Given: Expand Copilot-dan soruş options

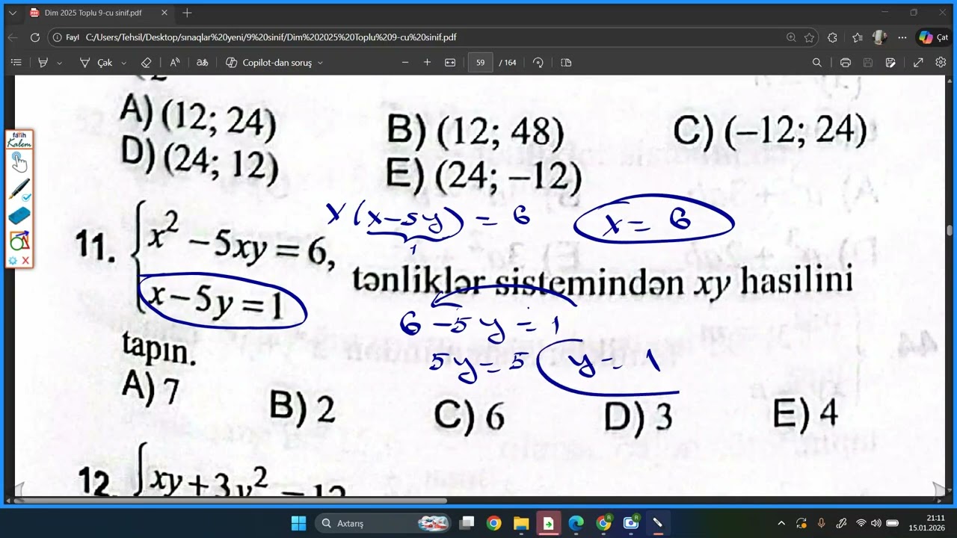Looking at the screenshot, I should pos(320,63).
